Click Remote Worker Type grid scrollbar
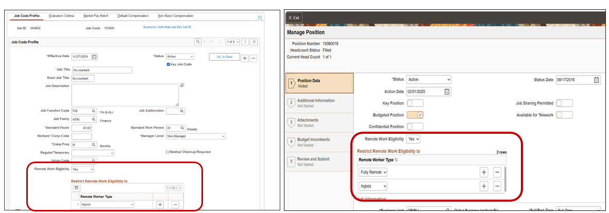This screenshot has width=609, height=213. [505, 179]
